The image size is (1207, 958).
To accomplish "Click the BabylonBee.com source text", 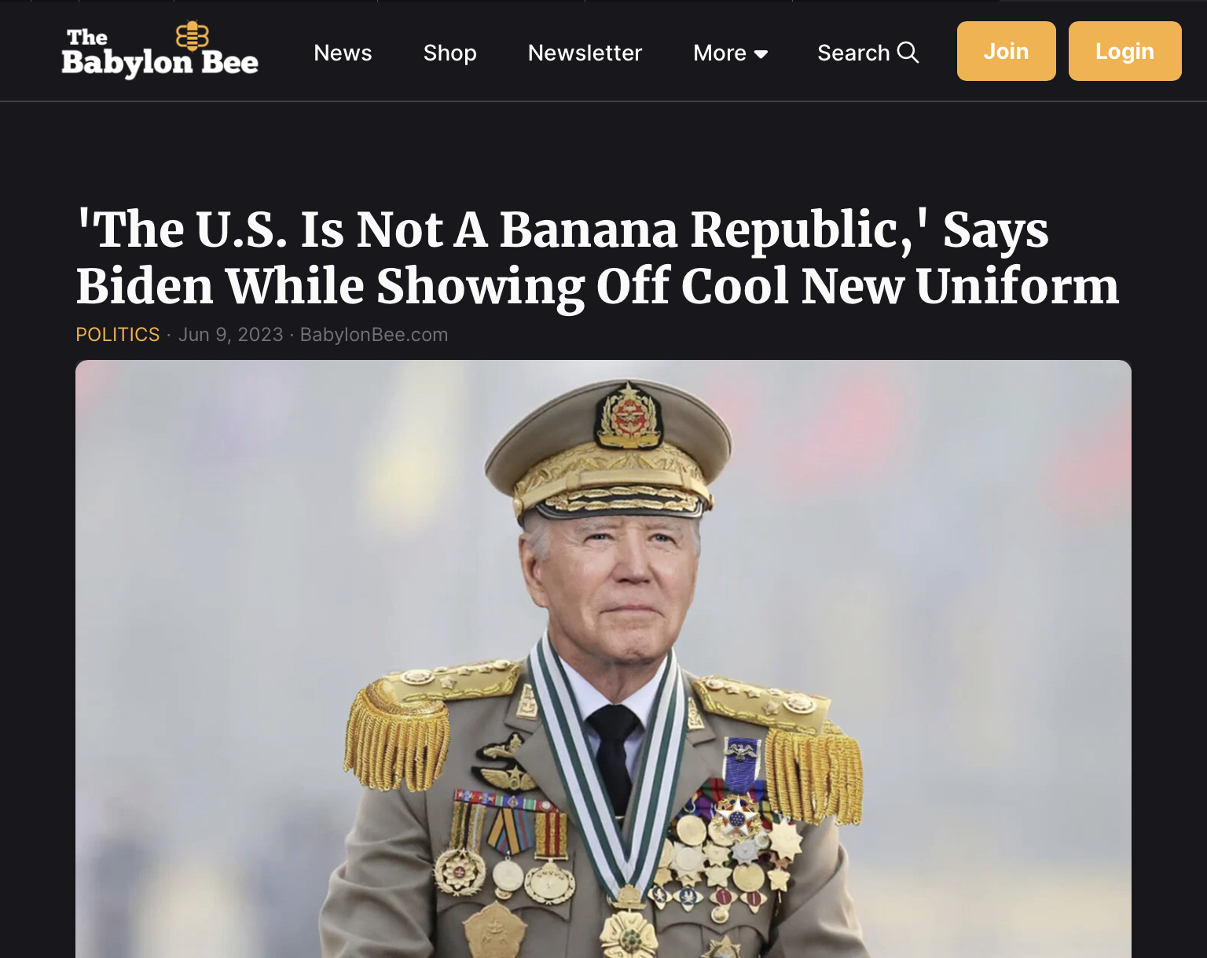I will click(374, 335).
